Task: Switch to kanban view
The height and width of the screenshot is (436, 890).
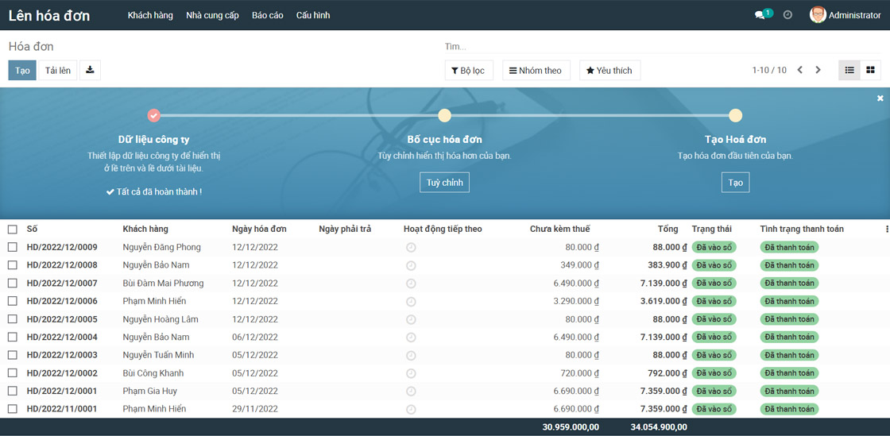Action: 870,70
